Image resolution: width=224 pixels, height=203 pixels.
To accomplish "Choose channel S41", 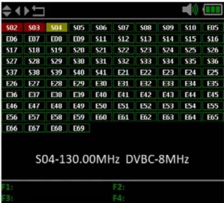I will click(x=101, y=72).
